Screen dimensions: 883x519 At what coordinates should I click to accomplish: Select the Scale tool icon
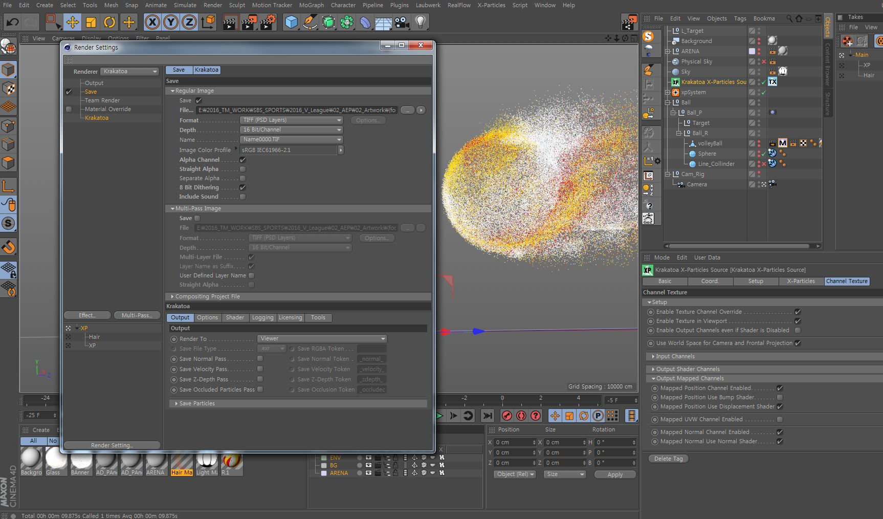pos(91,22)
